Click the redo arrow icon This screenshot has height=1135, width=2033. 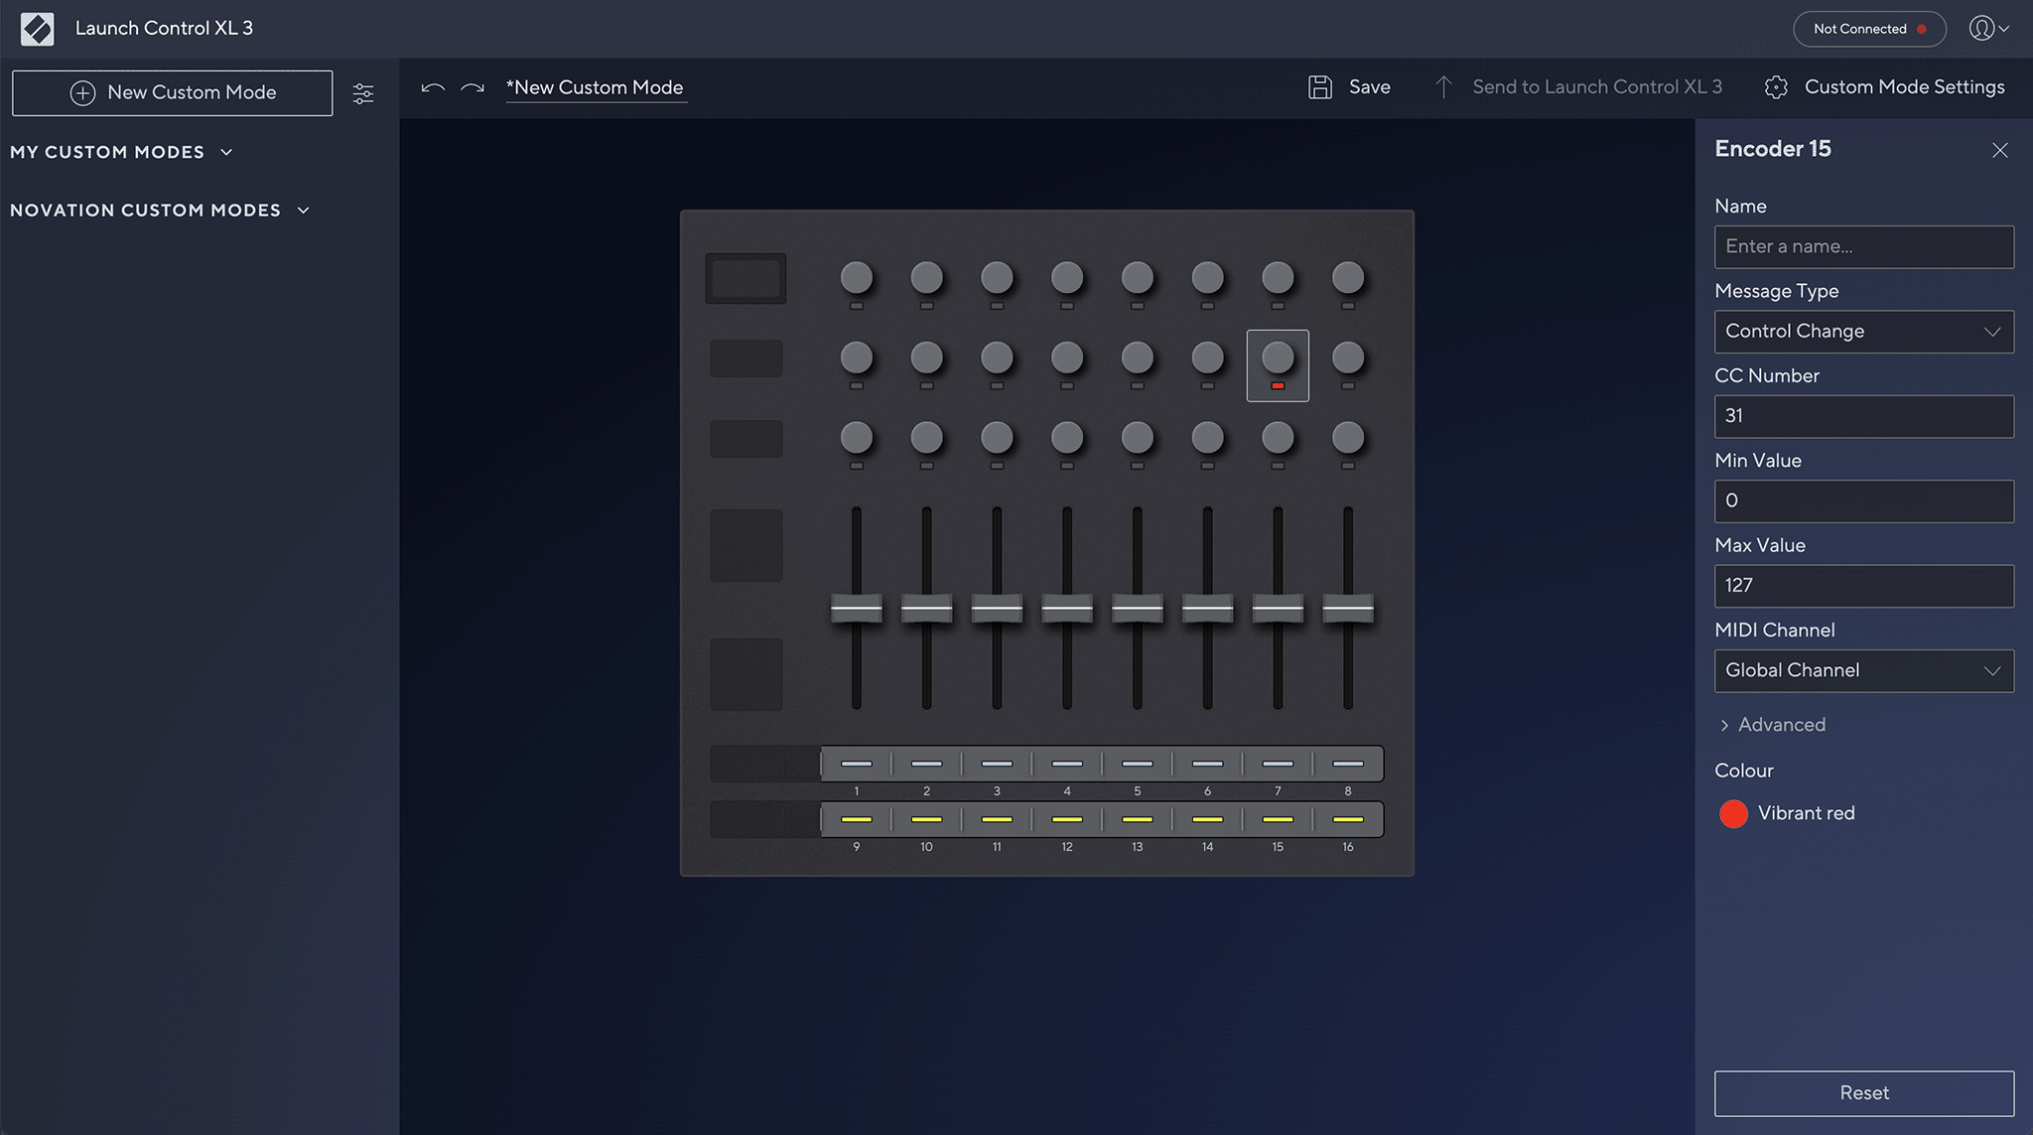coord(473,87)
